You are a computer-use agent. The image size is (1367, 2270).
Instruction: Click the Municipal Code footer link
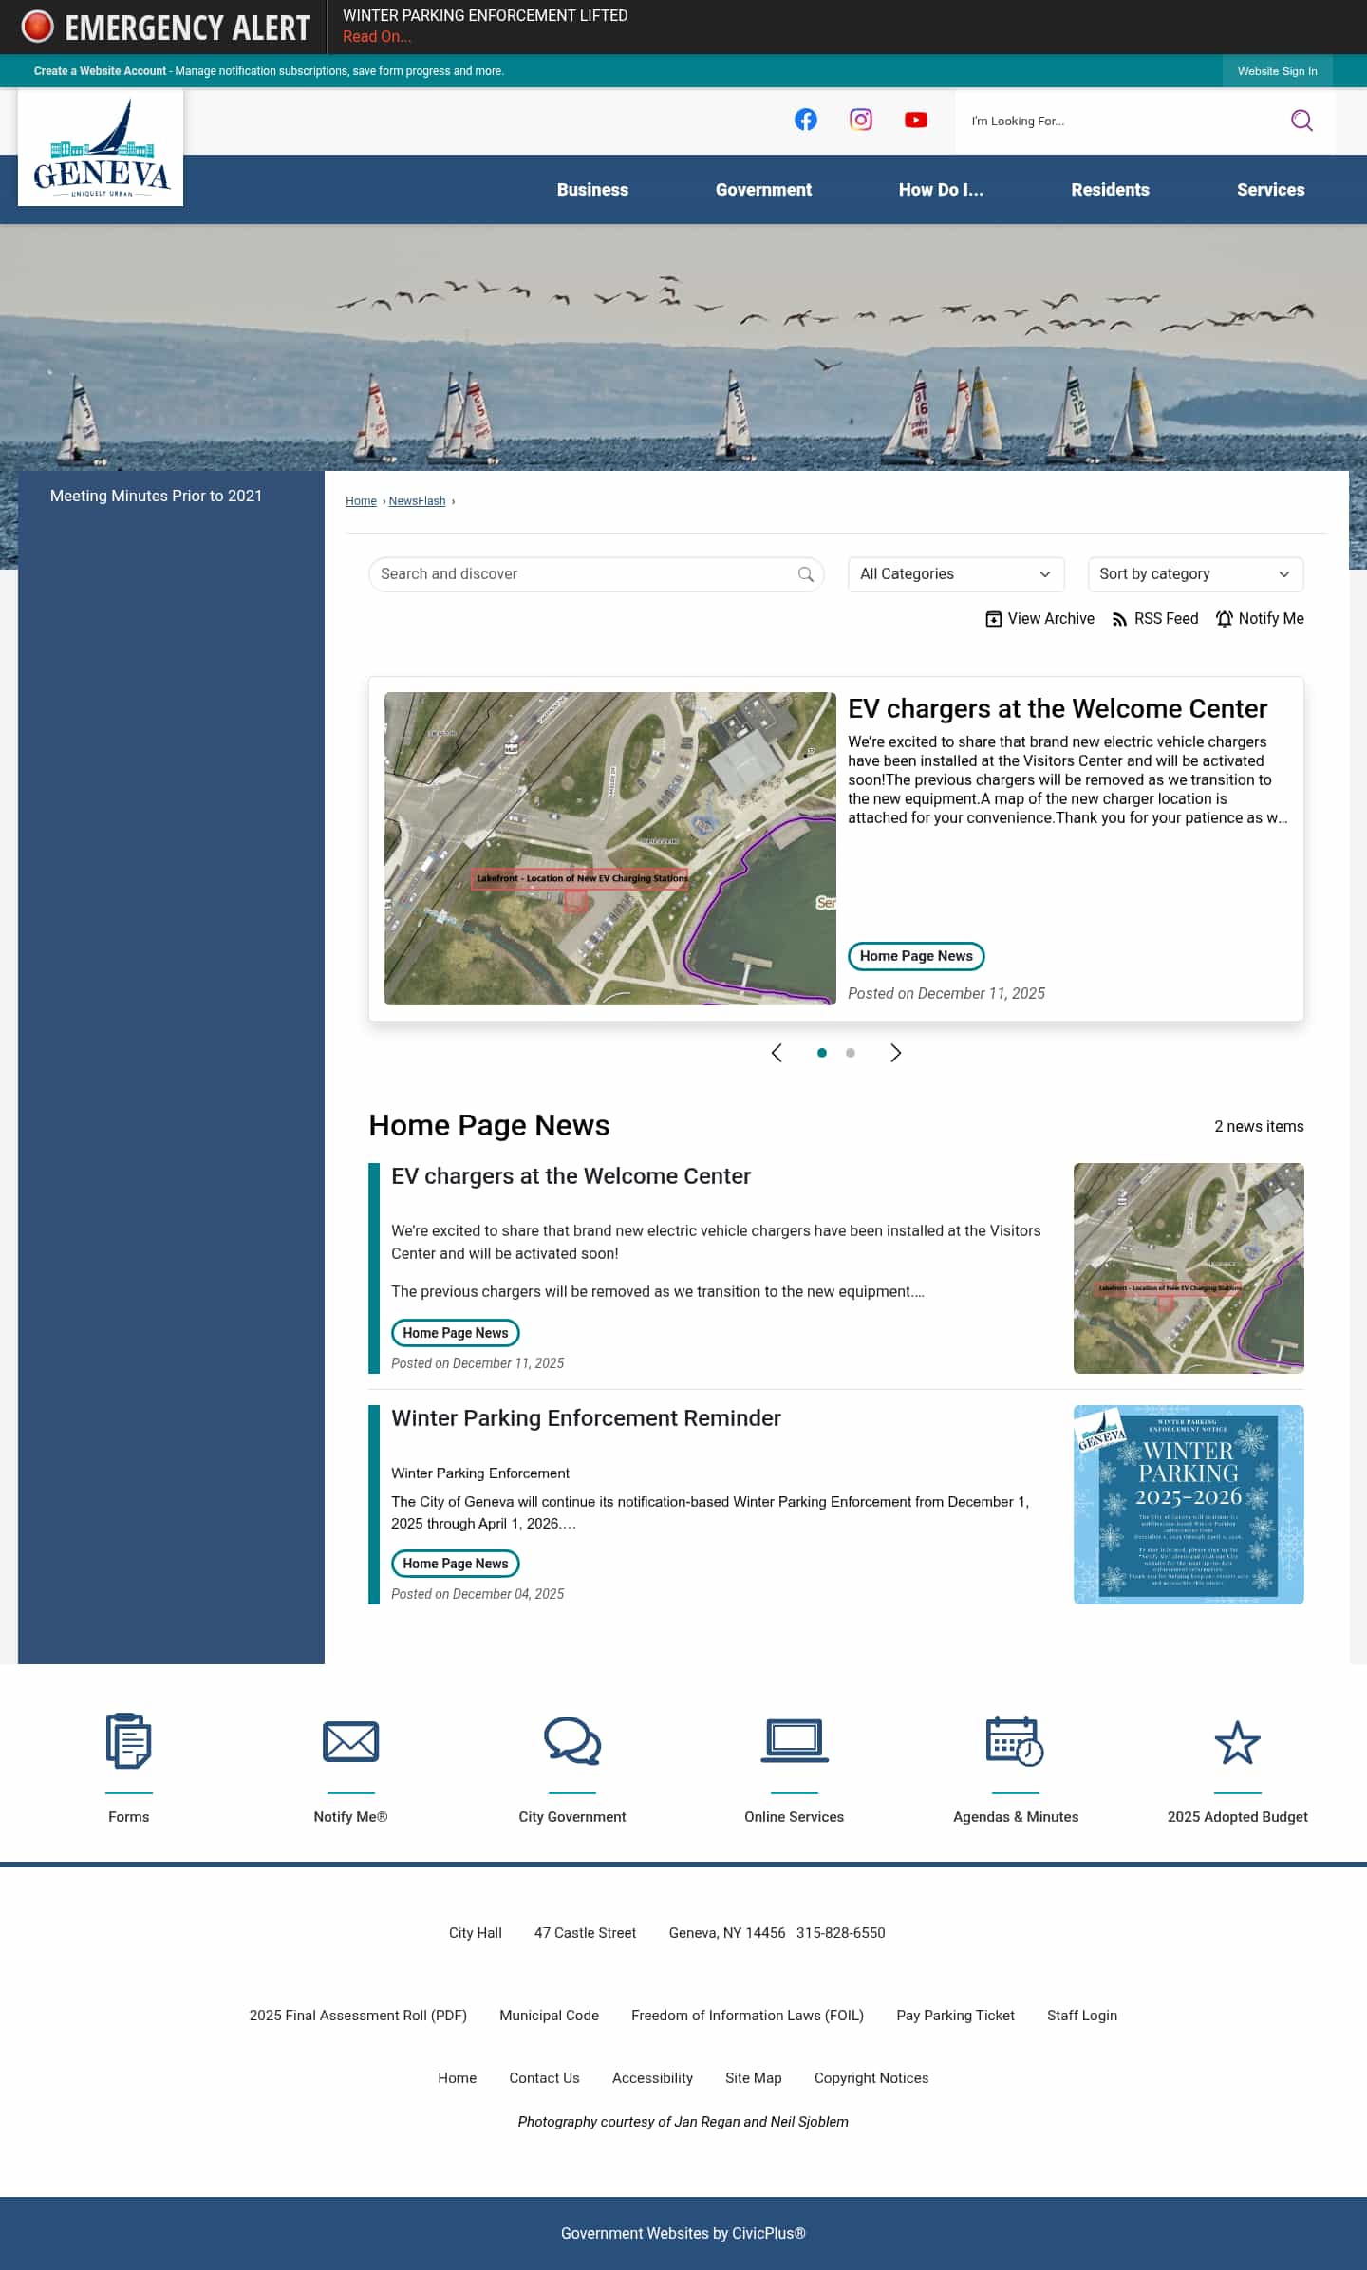pos(550,2016)
